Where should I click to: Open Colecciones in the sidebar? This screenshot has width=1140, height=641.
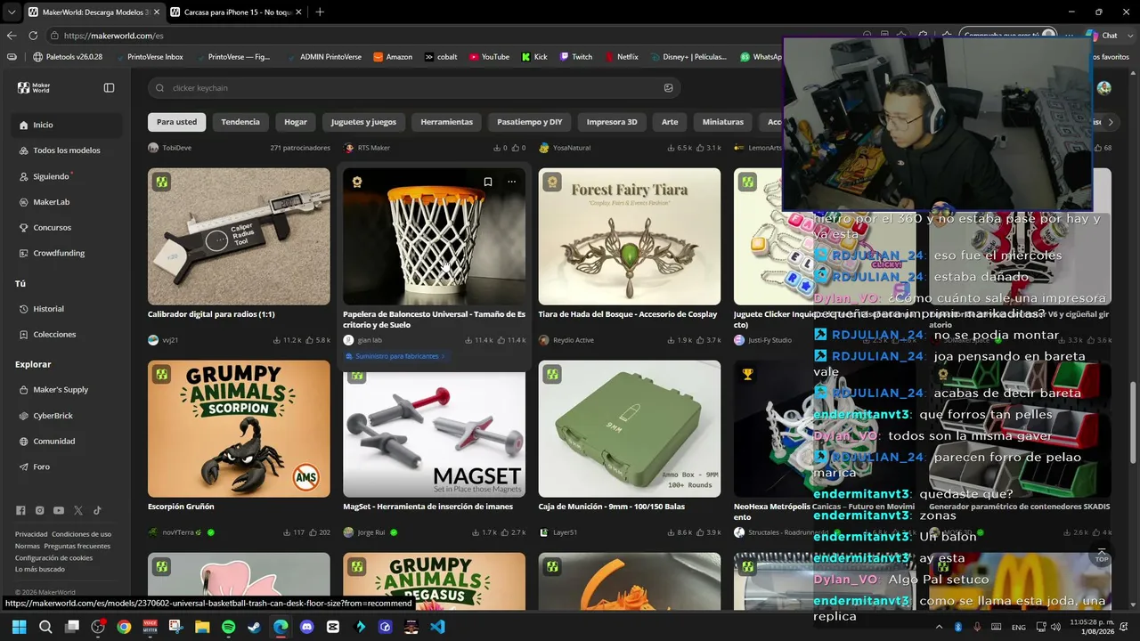click(68, 335)
